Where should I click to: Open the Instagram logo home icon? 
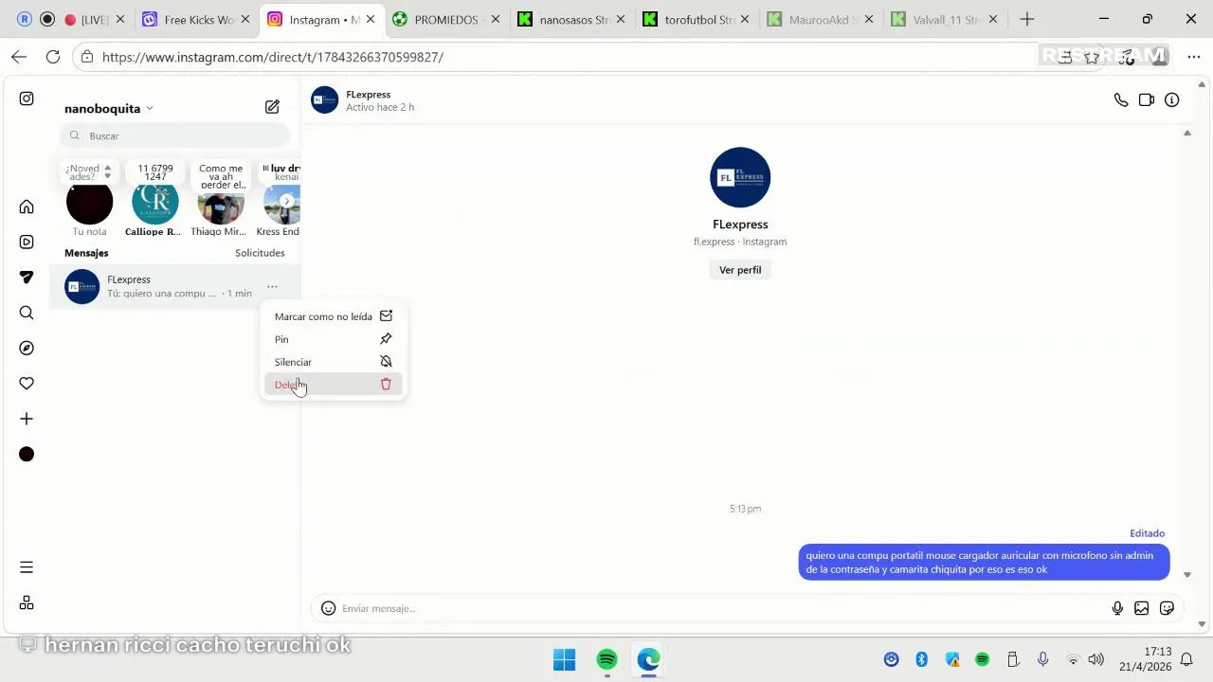[x=27, y=99]
